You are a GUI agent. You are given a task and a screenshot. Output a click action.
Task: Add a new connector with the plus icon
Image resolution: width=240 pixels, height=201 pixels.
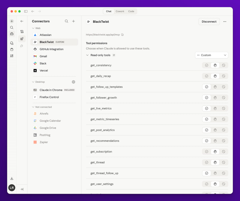point(73,21)
